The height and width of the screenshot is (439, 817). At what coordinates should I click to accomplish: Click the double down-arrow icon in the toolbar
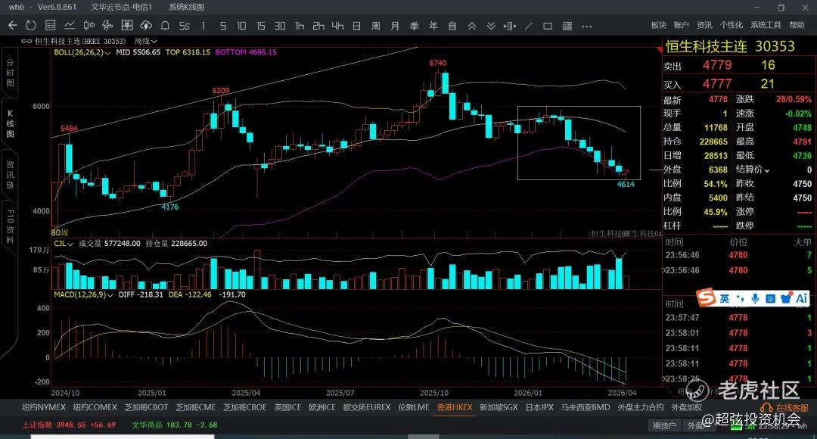click(x=491, y=26)
